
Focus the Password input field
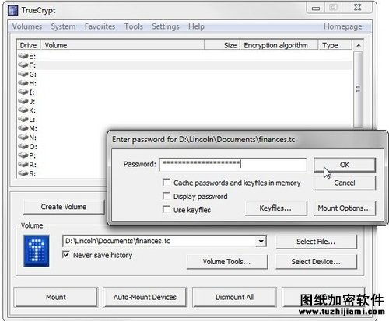pos(233,164)
